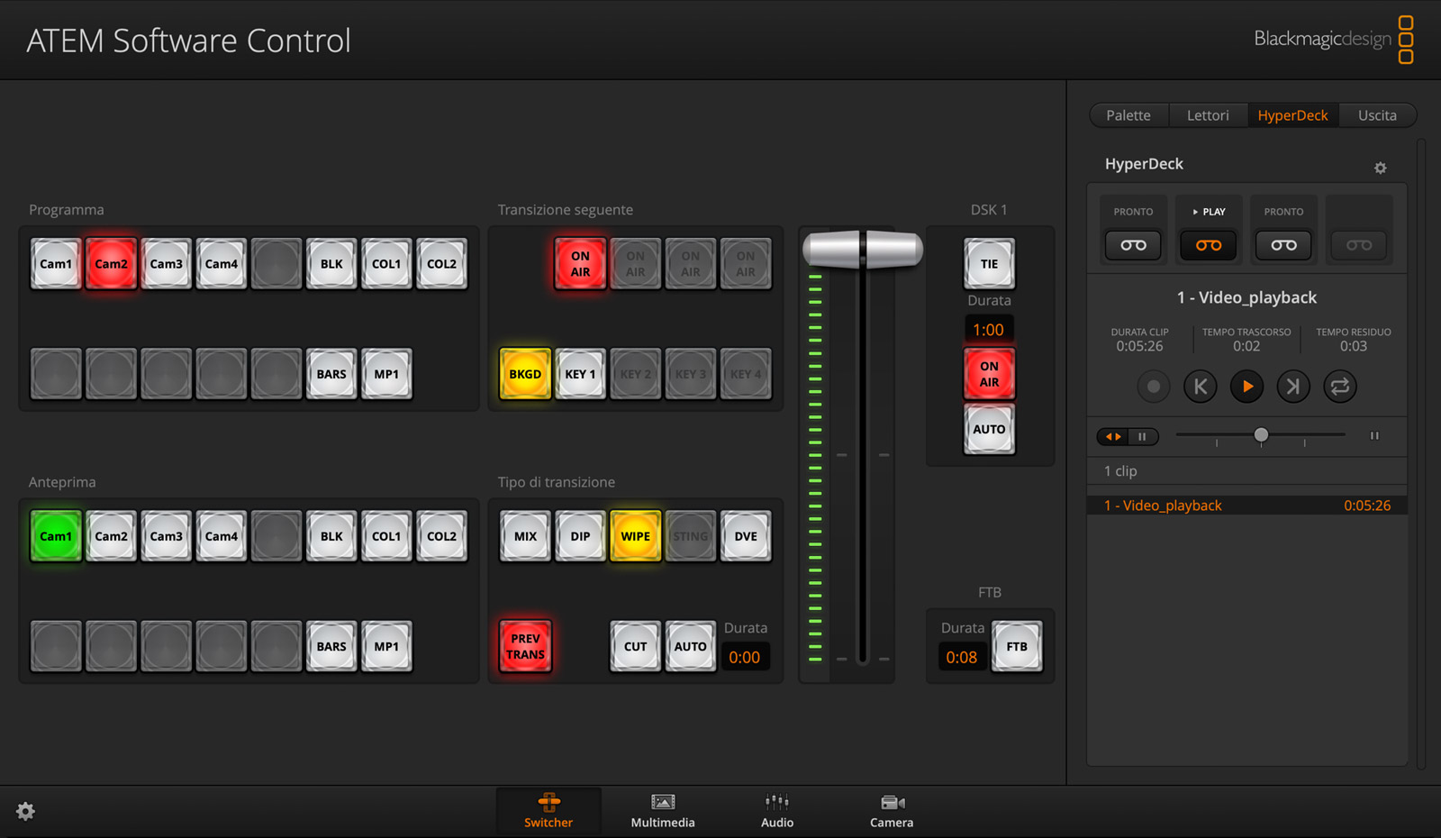Enable loop playback in the HyperDeck panel
Image resolution: width=1441 pixels, height=838 pixels.
[x=1339, y=387]
